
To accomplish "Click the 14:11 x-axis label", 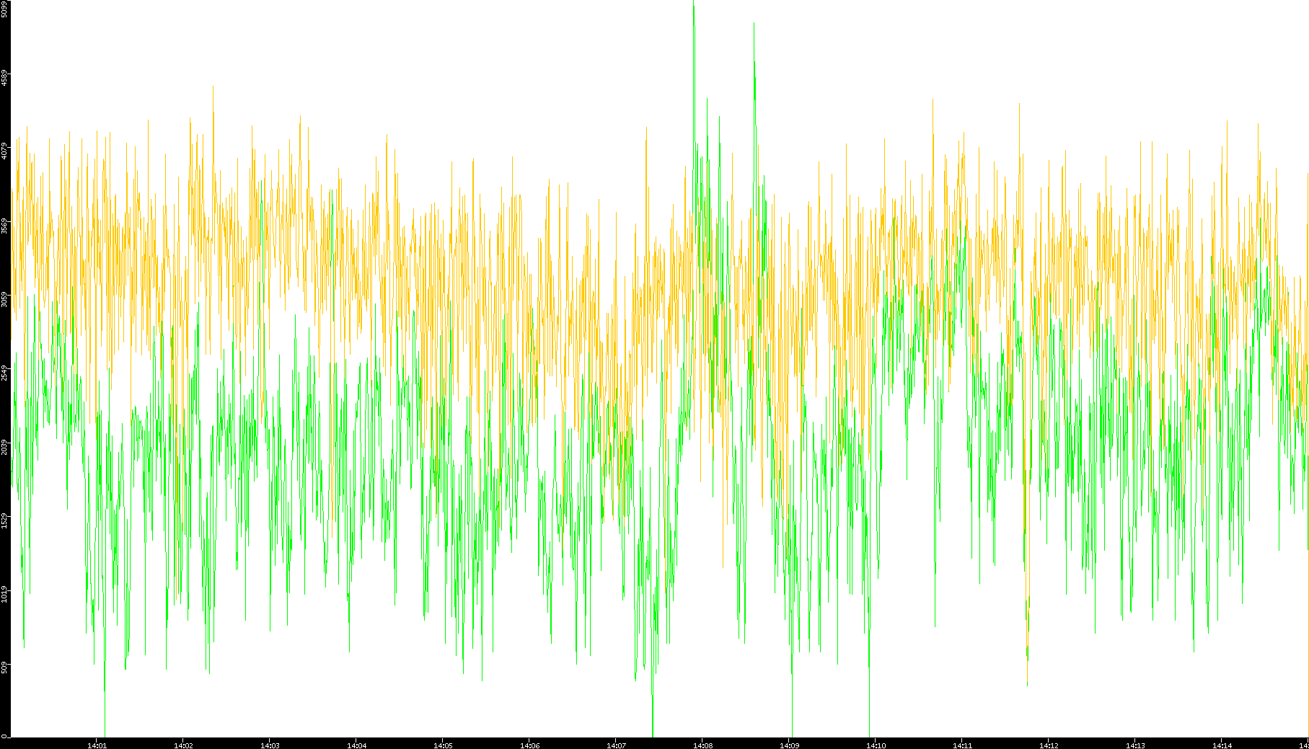I will point(962,745).
